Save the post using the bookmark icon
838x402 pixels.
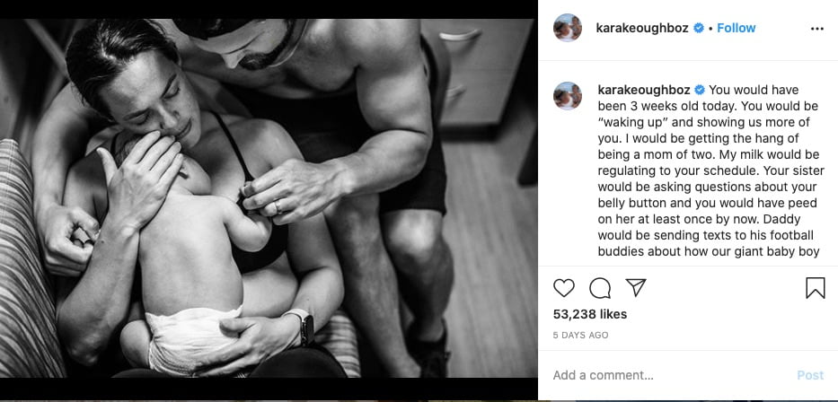pos(815,288)
